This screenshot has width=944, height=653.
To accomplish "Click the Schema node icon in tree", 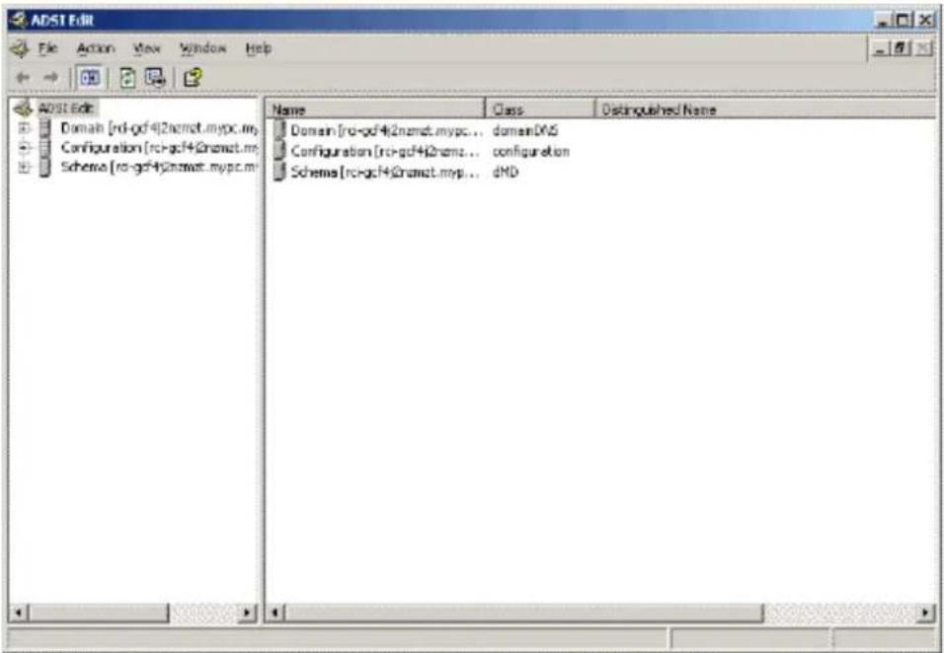I will pyautogui.click(x=44, y=167).
